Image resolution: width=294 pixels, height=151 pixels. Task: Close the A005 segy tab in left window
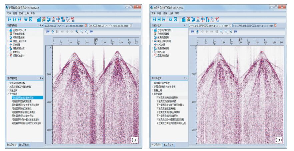coord(86,25)
